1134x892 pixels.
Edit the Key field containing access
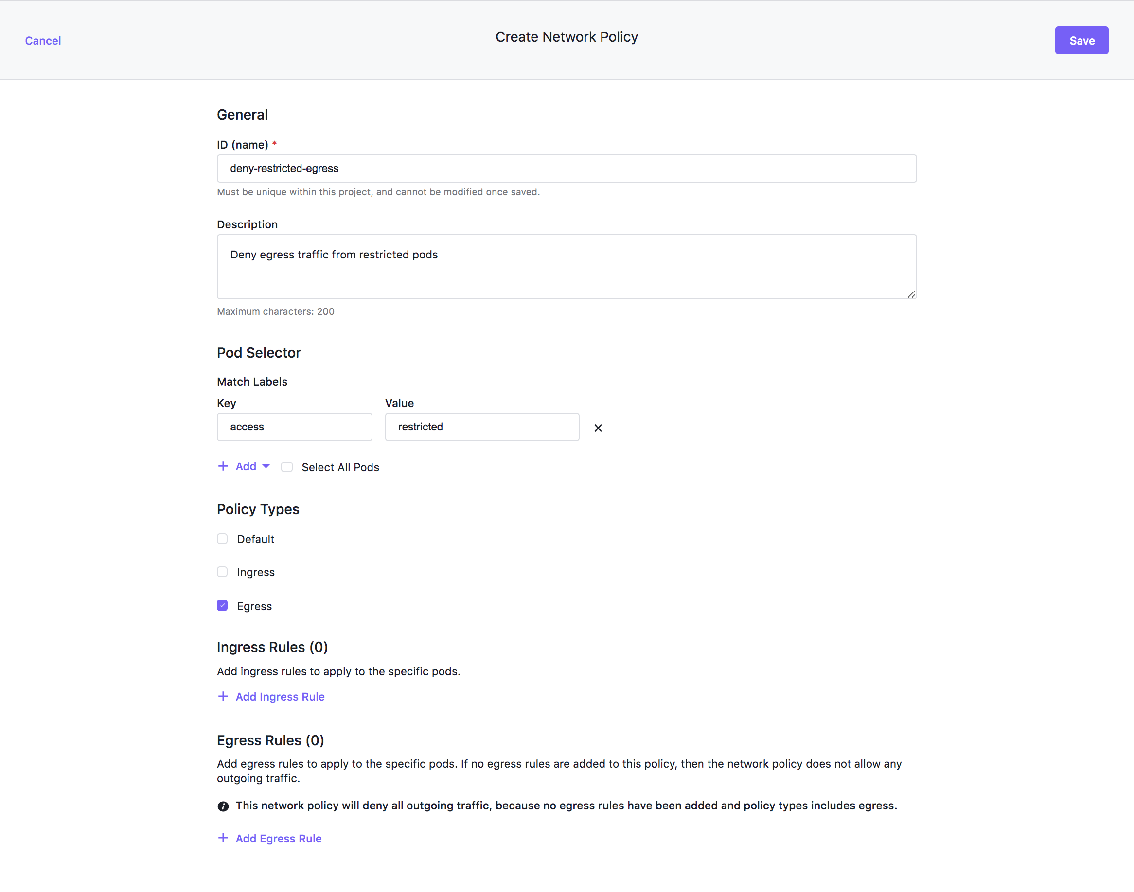point(295,427)
